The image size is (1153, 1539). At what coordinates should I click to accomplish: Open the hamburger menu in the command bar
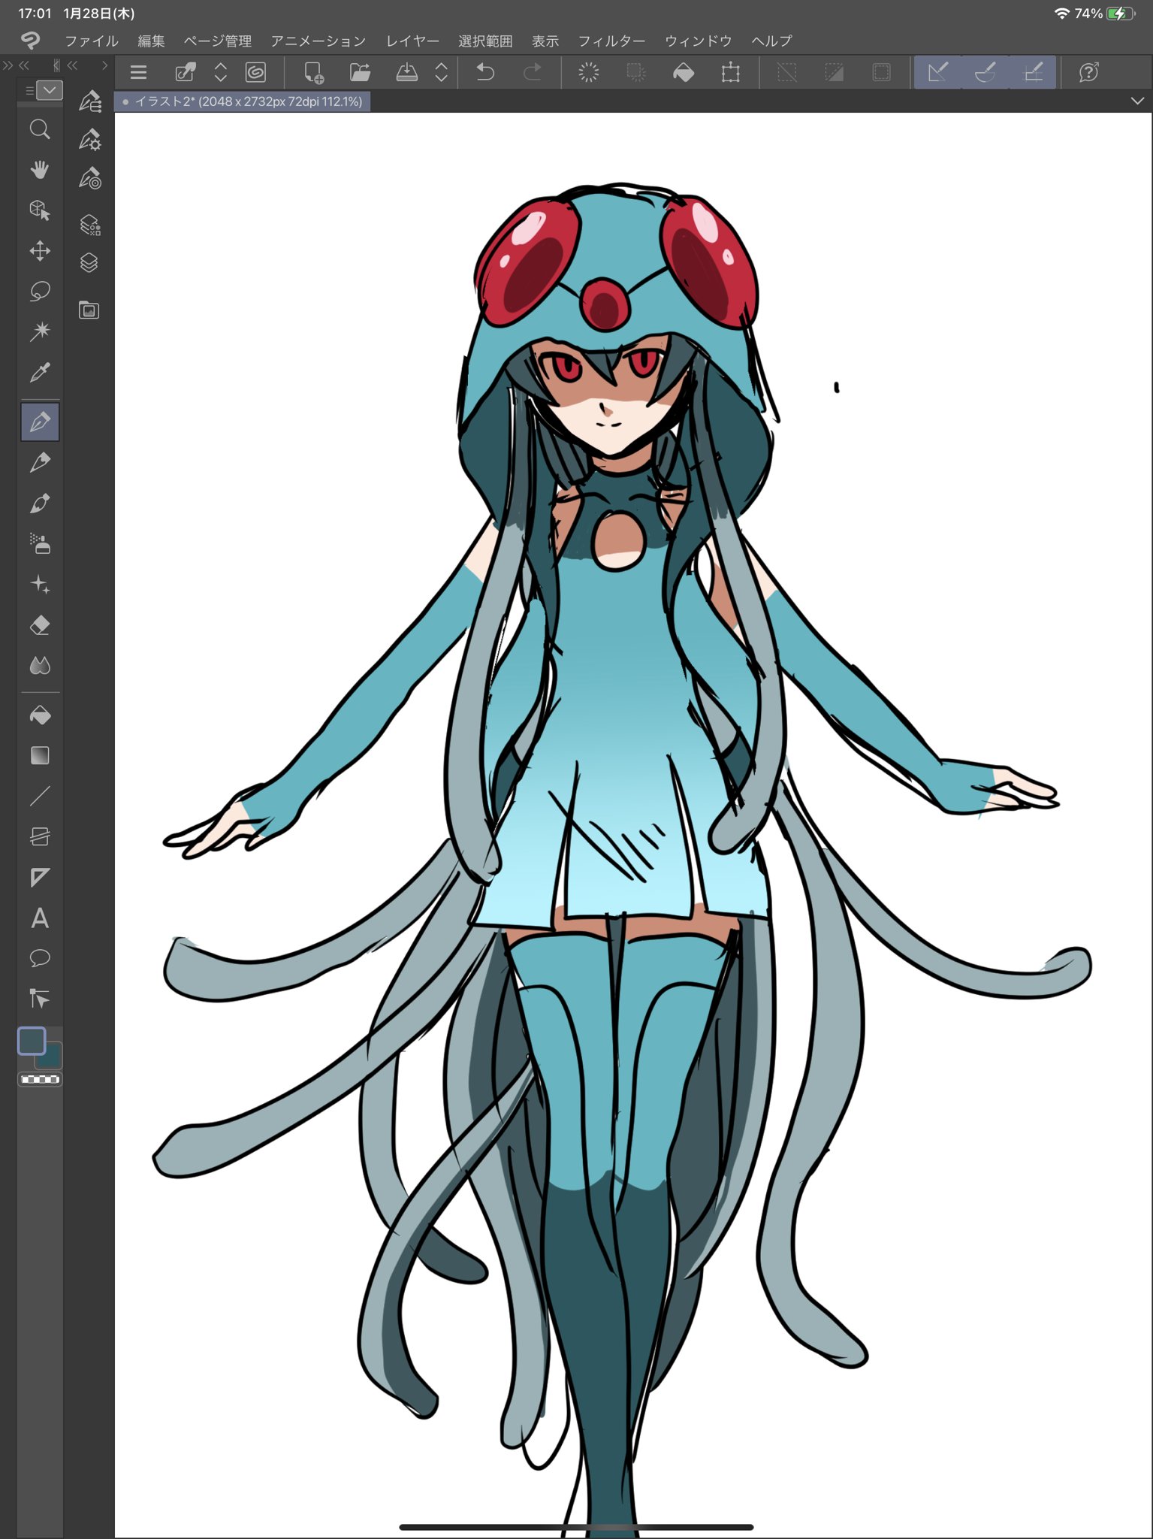138,72
